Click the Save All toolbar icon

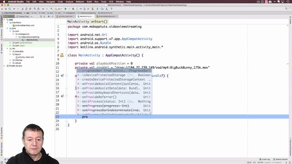(x=6, y=9)
